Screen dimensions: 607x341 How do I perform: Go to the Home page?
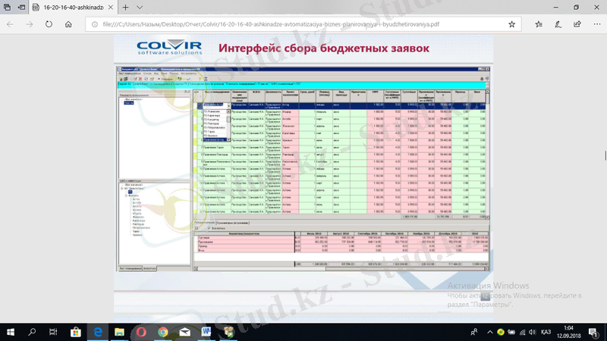pos(68,23)
